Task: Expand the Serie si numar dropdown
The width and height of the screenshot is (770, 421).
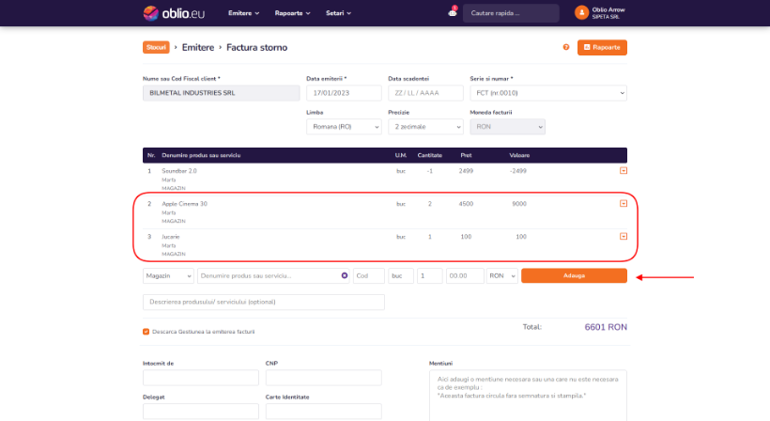Action: coord(547,93)
